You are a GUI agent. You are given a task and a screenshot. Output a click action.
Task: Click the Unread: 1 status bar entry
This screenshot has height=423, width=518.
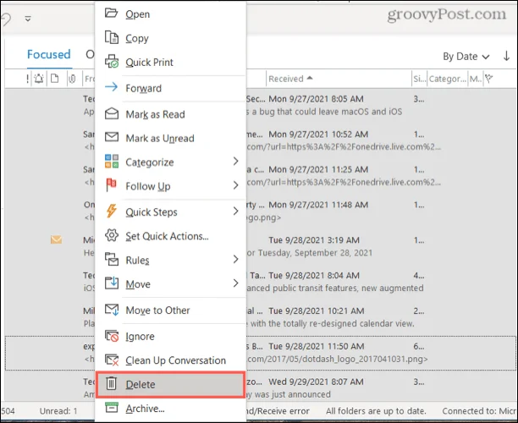point(58,411)
